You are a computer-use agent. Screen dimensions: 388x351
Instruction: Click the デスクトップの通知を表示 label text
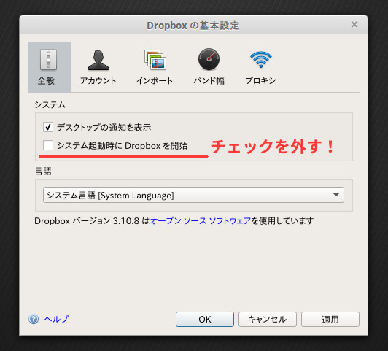coord(104,128)
